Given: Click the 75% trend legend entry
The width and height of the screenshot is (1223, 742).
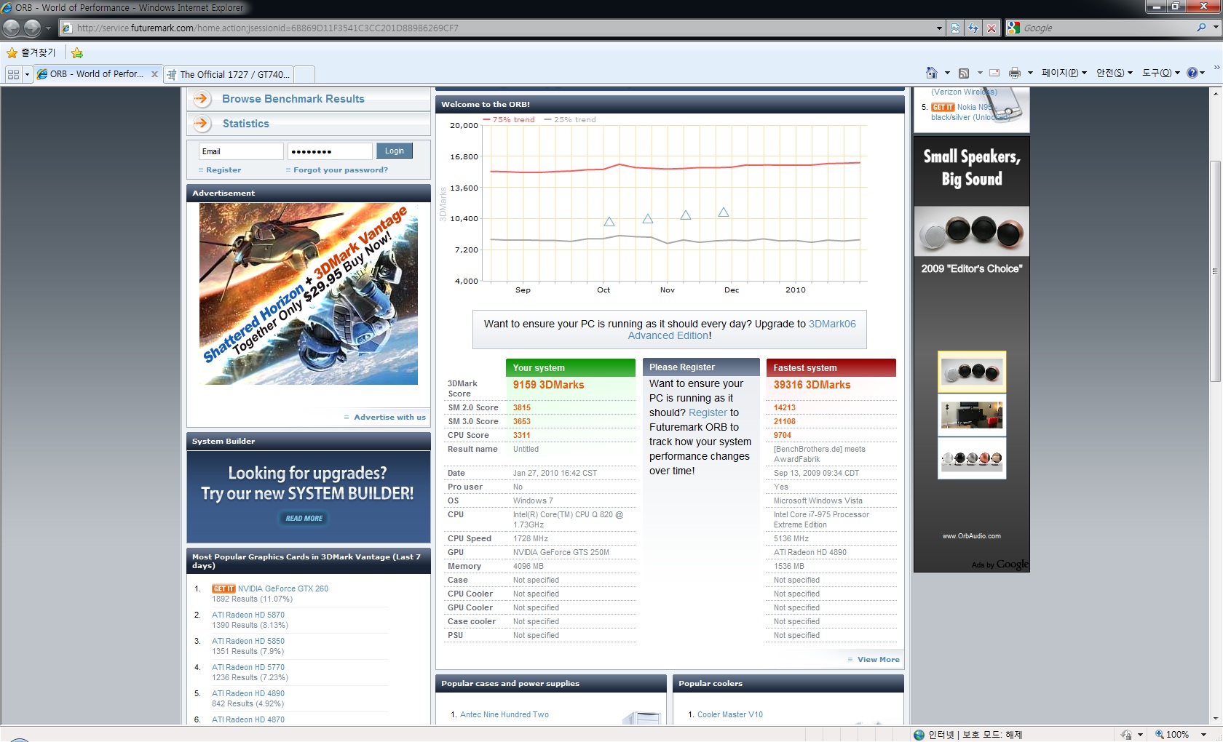Looking at the screenshot, I should coord(509,120).
